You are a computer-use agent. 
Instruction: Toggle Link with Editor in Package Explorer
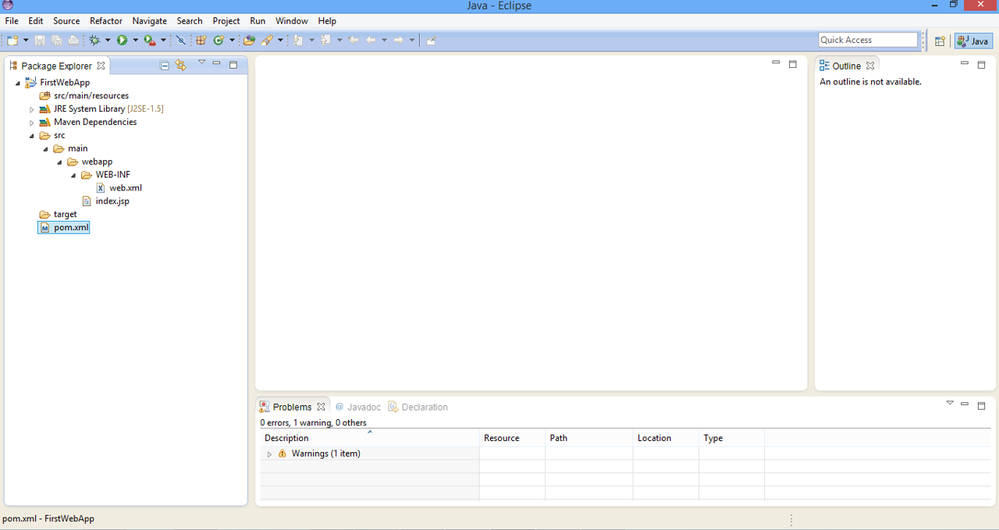[181, 66]
